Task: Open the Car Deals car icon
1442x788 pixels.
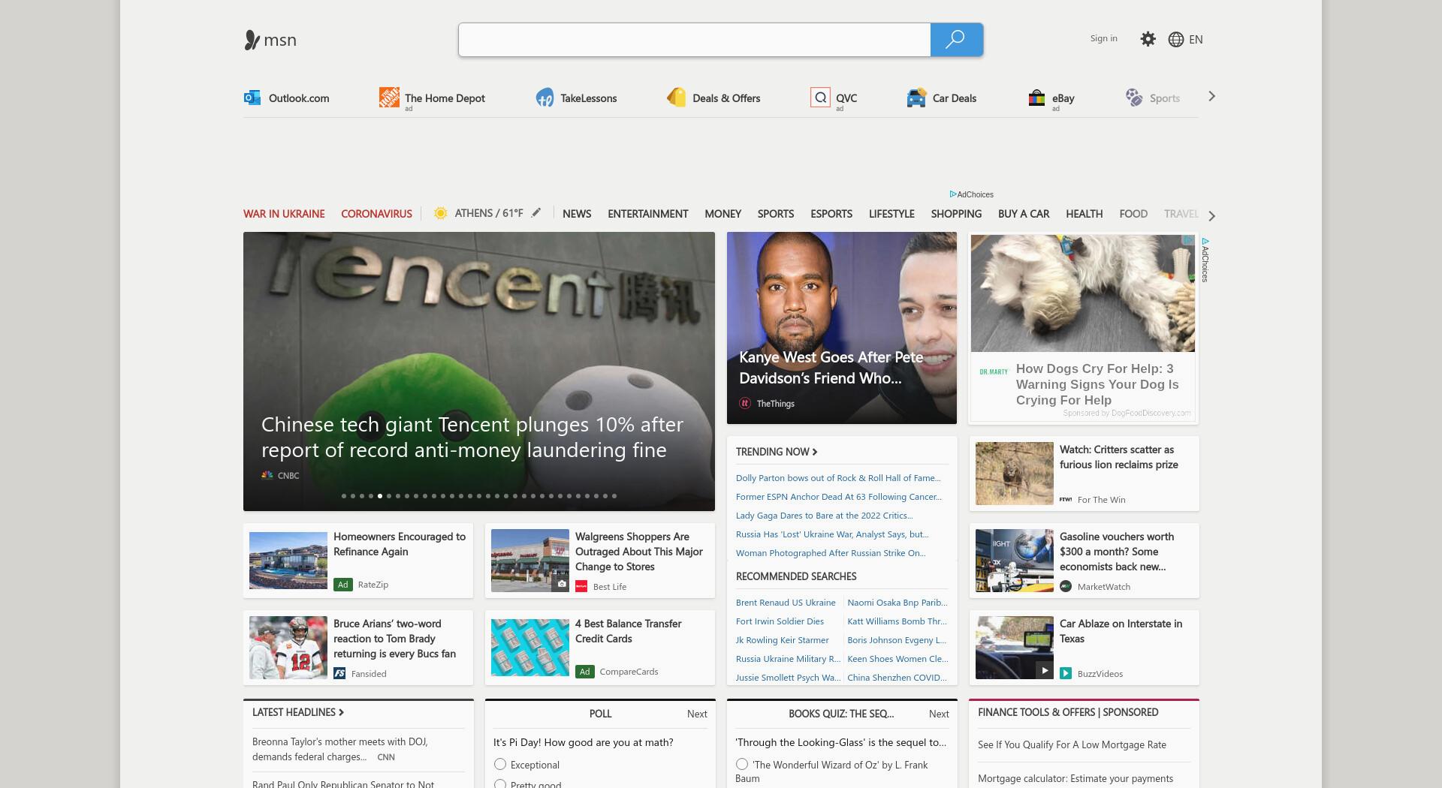Action: (916, 98)
